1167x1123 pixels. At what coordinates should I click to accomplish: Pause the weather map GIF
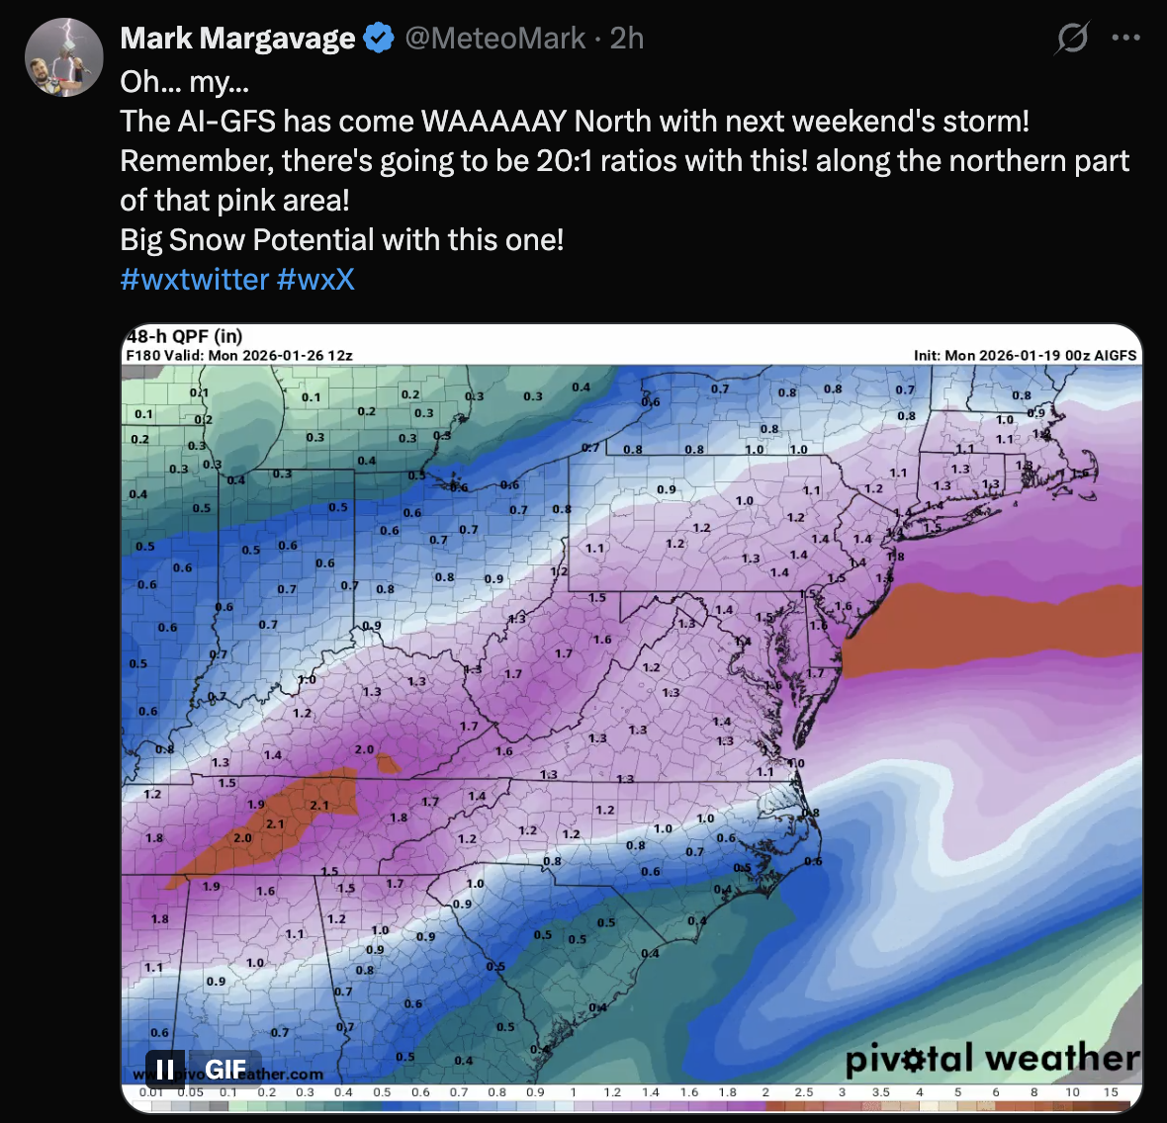165,1070
